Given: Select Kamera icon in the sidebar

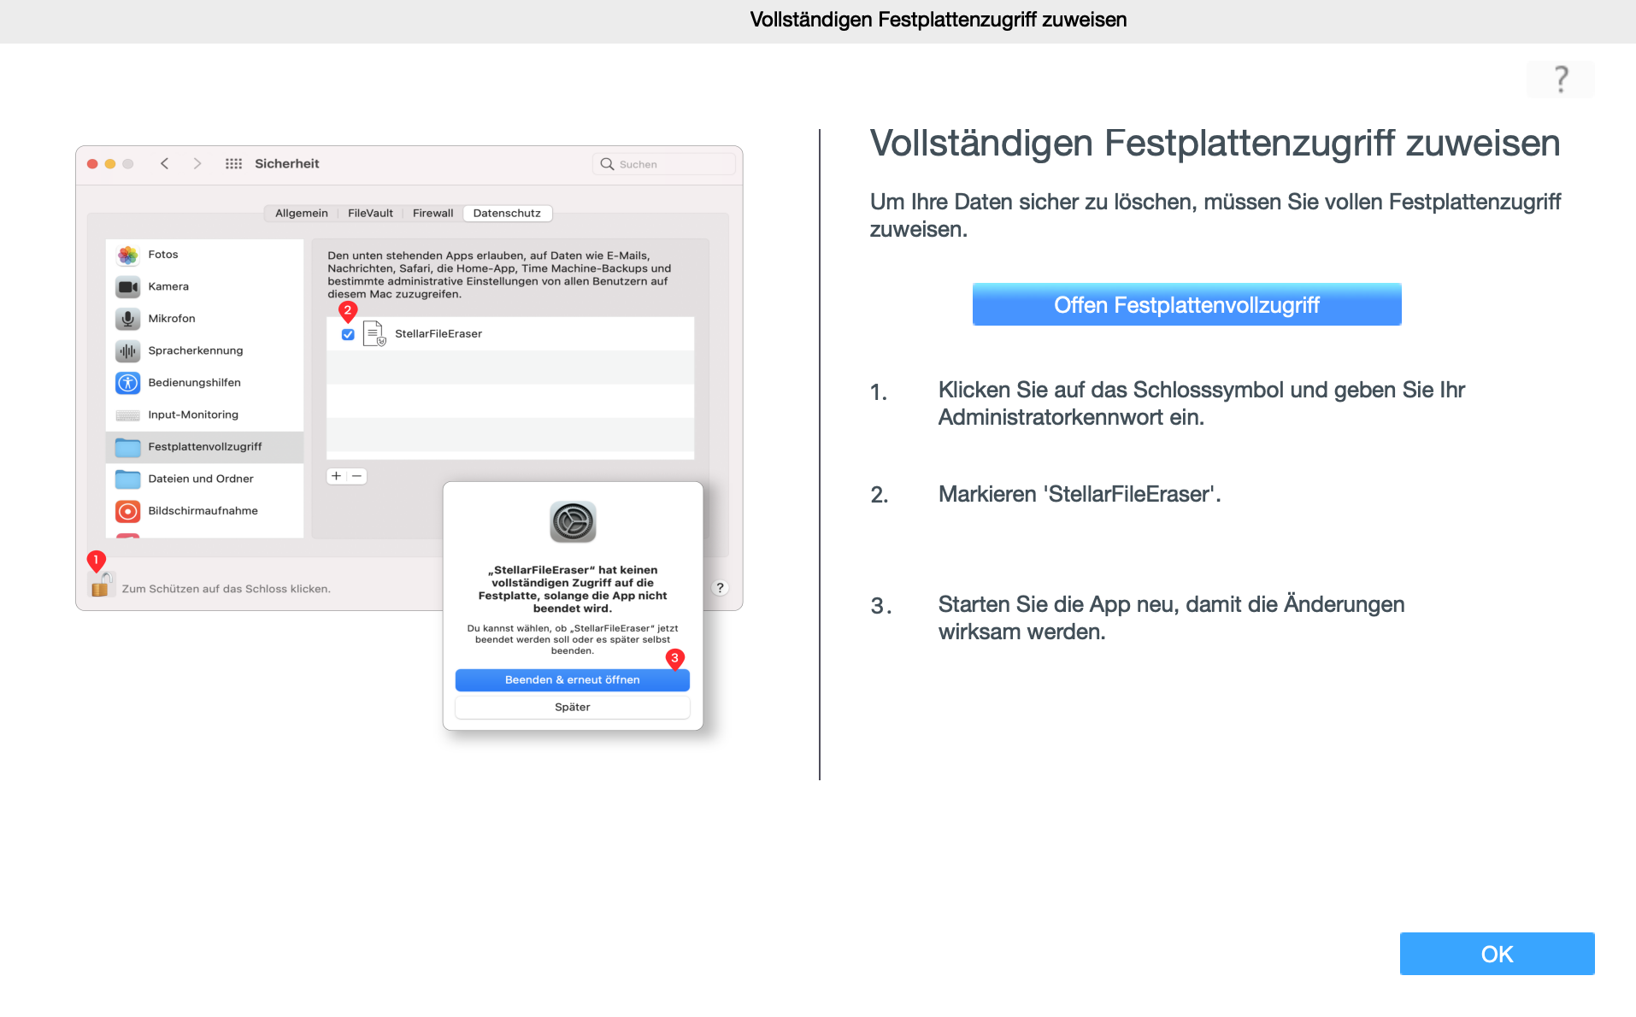Looking at the screenshot, I should 127,286.
